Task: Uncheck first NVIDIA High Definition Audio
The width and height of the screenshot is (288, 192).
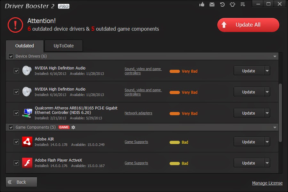Action: [x=16, y=71]
